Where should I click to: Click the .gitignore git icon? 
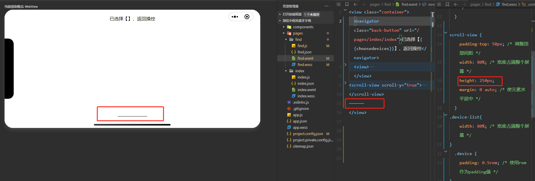[289, 109]
